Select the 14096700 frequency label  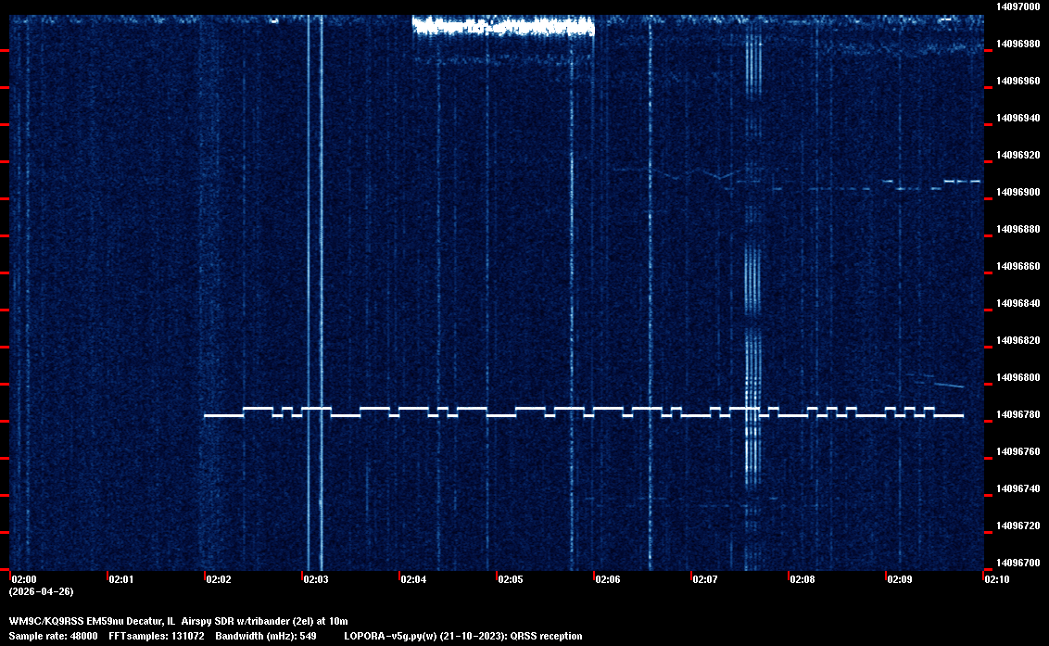tap(1017, 563)
